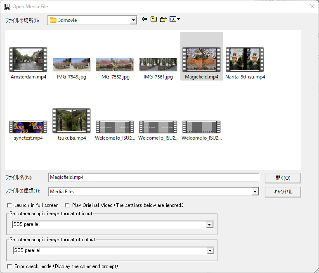
Task: Select synctest.mp4 video
Action: [28, 127]
